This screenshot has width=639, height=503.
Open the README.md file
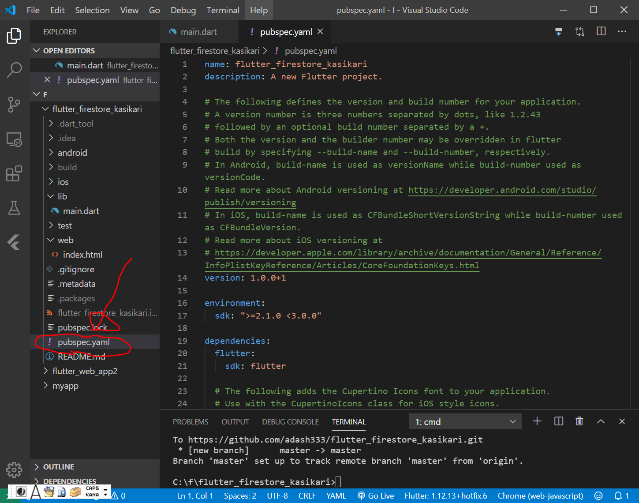tap(82, 357)
